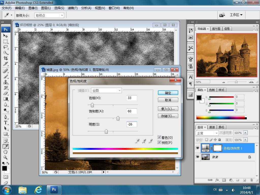Select the Rectangular Marquee tool

click(x=6, y=41)
